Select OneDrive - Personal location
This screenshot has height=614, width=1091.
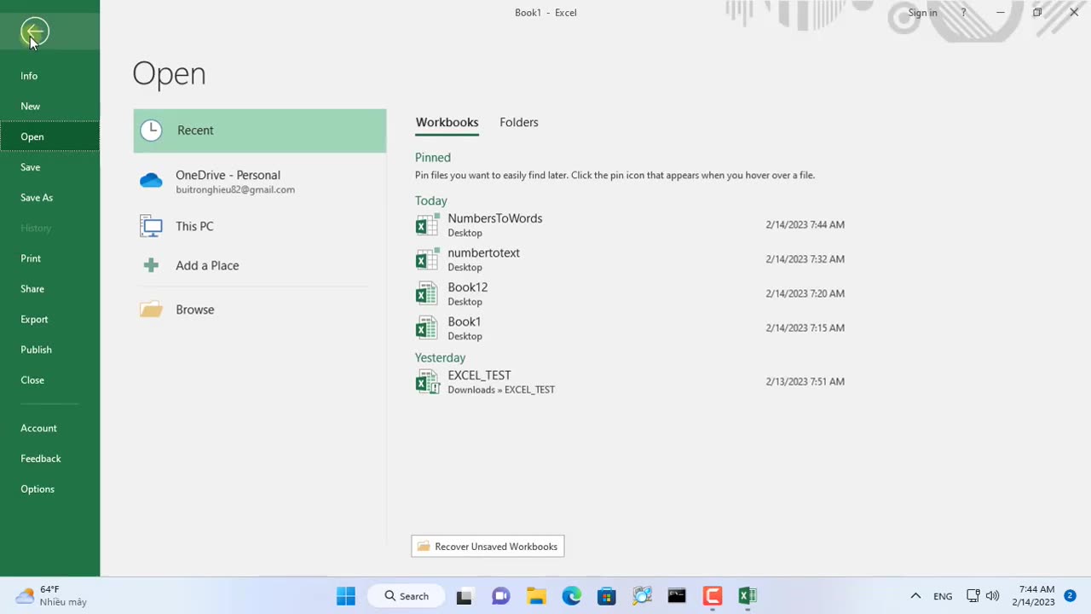pos(260,182)
